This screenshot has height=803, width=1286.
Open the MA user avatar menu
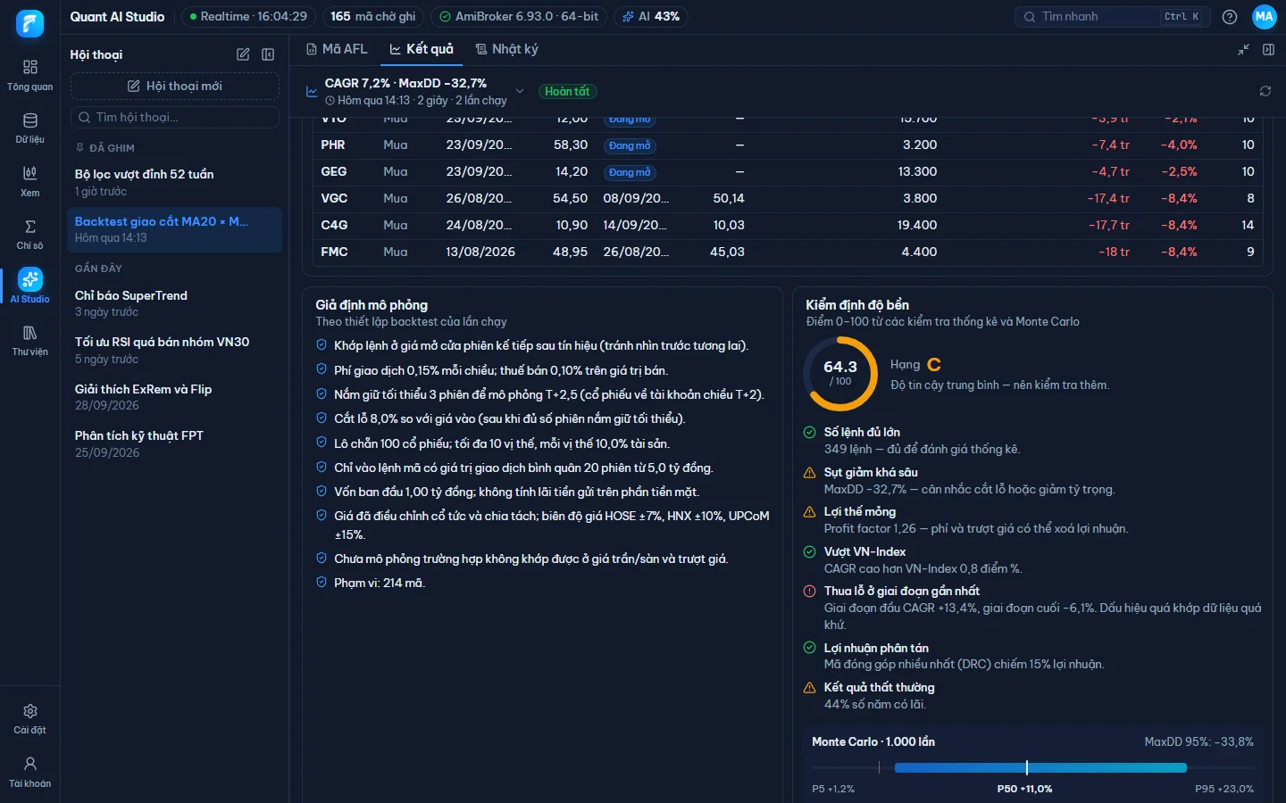[1265, 17]
